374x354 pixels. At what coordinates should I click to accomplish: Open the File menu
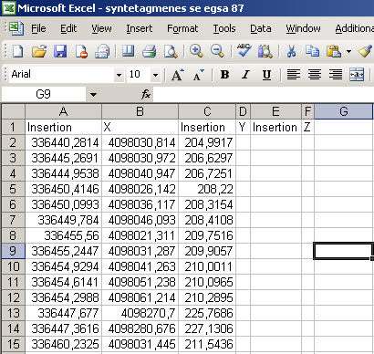38,28
